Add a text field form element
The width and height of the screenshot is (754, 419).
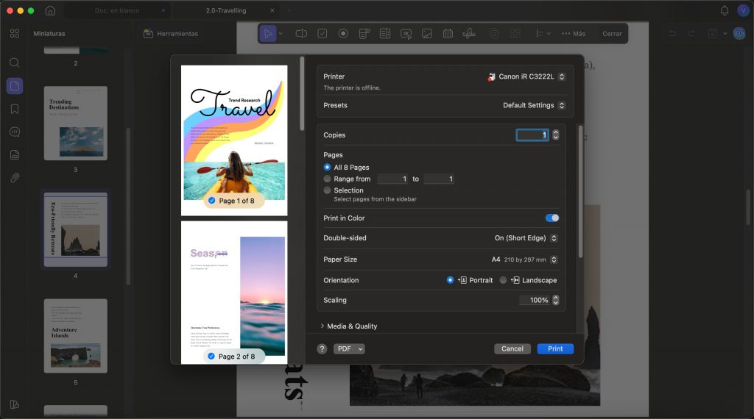click(x=301, y=34)
